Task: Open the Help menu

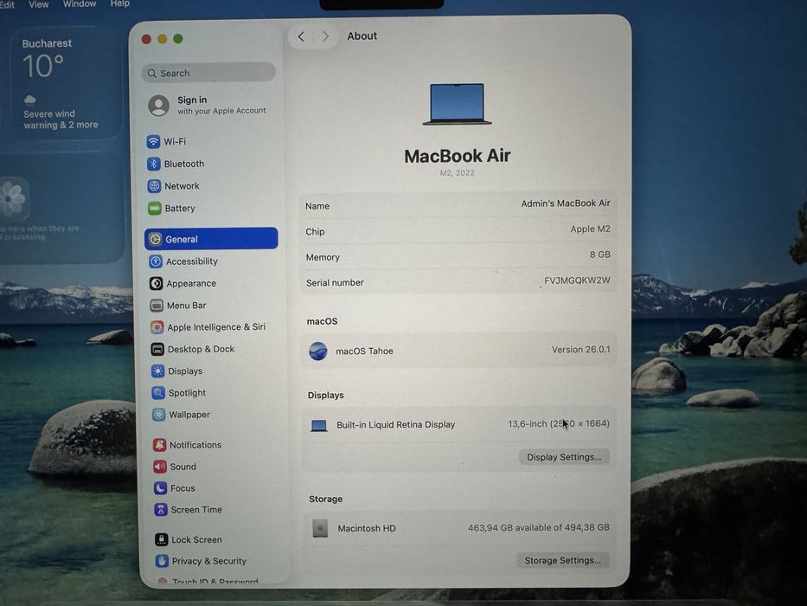Action: click(x=120, y=3)
